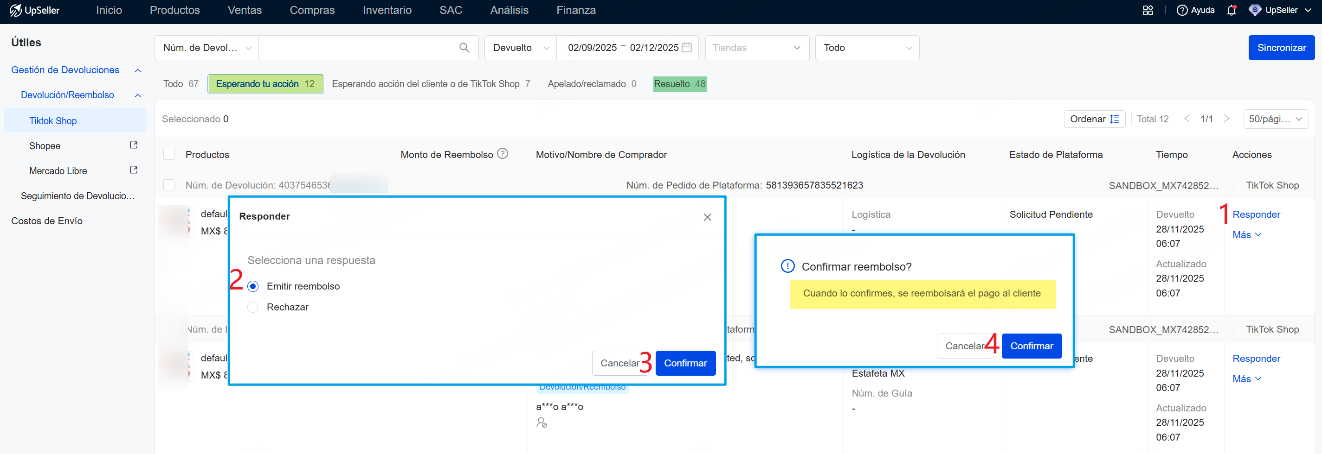The width and height of the screenshot is (1322, 454).
Task: Click the Monto de Reembolso info icon
Action: (503, 154)
